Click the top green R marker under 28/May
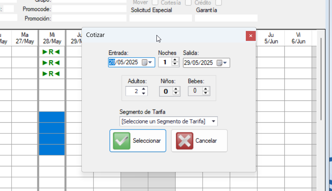The image size is (332, 191). (50, 52)
